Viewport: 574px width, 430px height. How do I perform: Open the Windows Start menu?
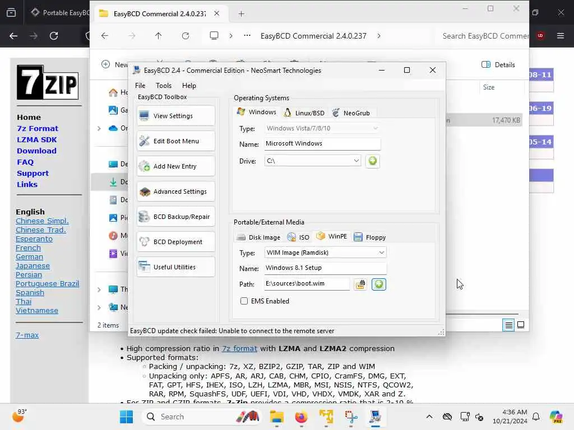(126, 417)
